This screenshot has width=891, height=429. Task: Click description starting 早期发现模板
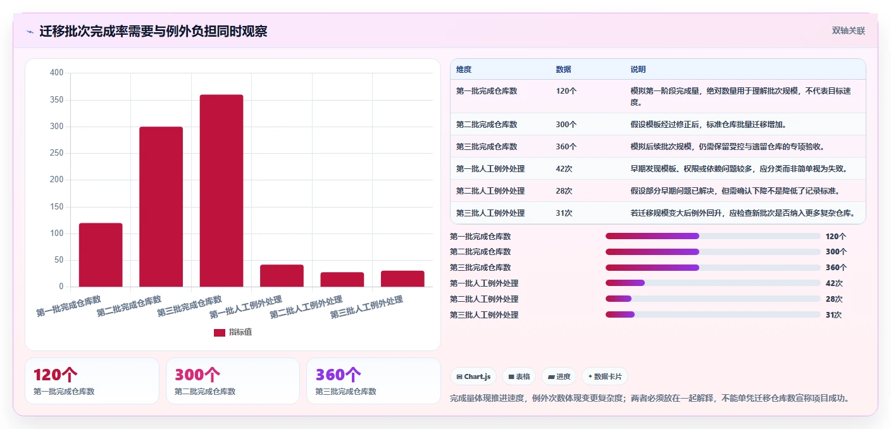tap(738, 169)
